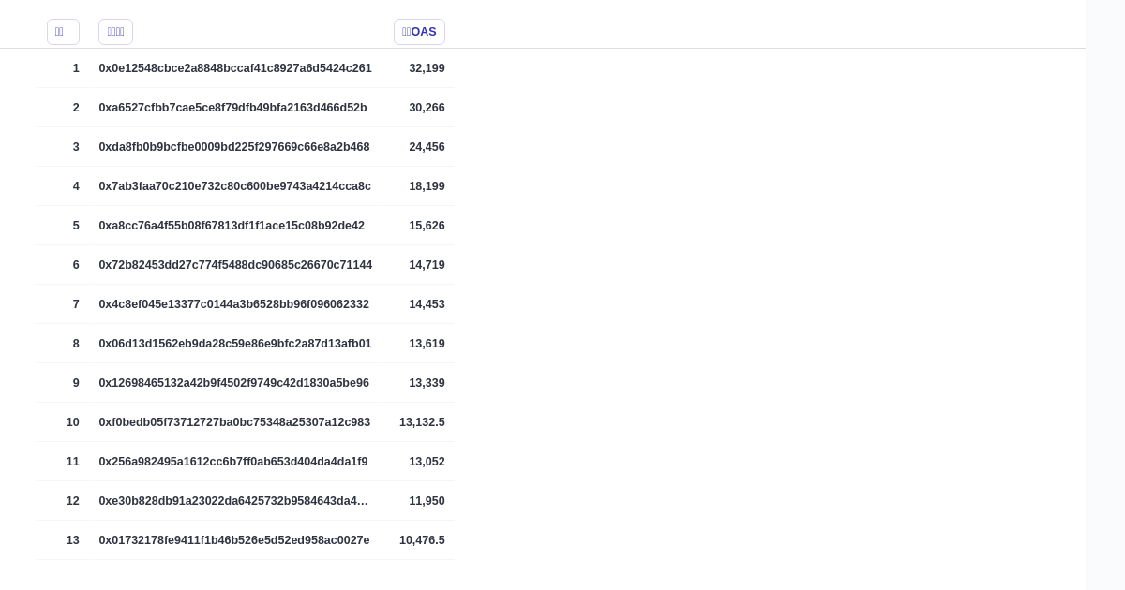Viewport: 1125px width, 590px height.
Task: Open address 0xa6527cfbb7cae5ce8f79dfb49bfa2163d466d52b
Action: [232, 108]
